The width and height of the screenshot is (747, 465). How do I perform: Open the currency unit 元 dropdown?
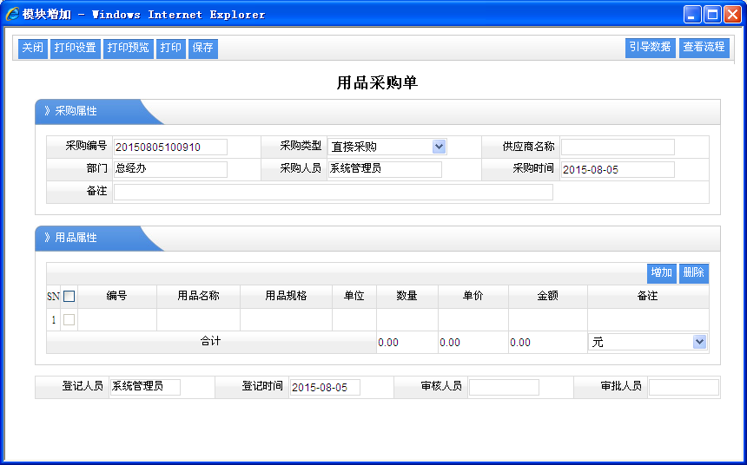coord(699,343)
